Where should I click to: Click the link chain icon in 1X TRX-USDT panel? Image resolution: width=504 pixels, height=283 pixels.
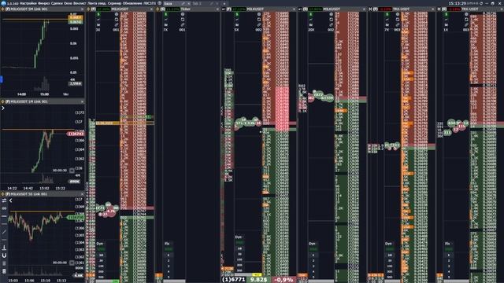[x=466, y=24]
